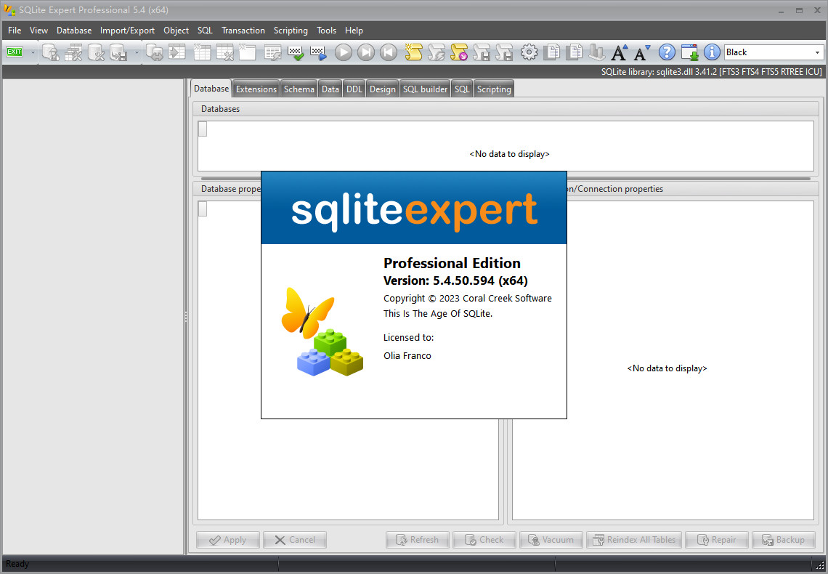Image resolution: width=828 pixels, height=574 pixels.
Task: Click the Cancel button
Action: point(295,540)
